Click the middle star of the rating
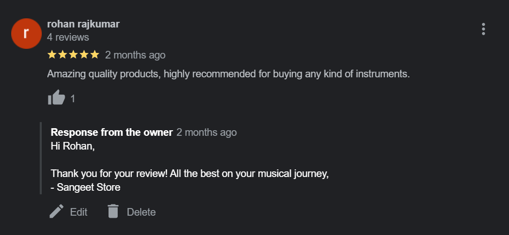The height and width of the screenshot is (235, 509). tap(73, 54)
